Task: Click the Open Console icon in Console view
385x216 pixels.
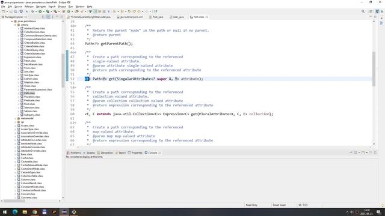Action: coord(363,152)
